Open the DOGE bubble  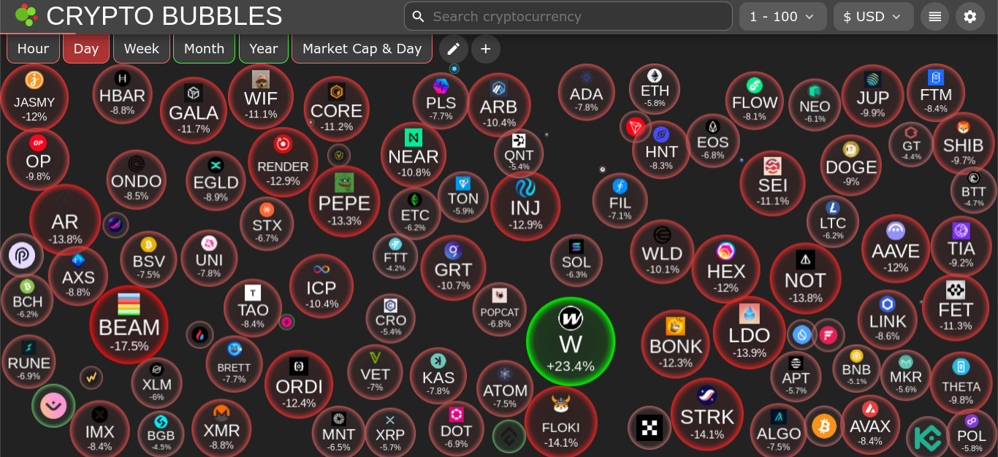[x=851, y=165]
